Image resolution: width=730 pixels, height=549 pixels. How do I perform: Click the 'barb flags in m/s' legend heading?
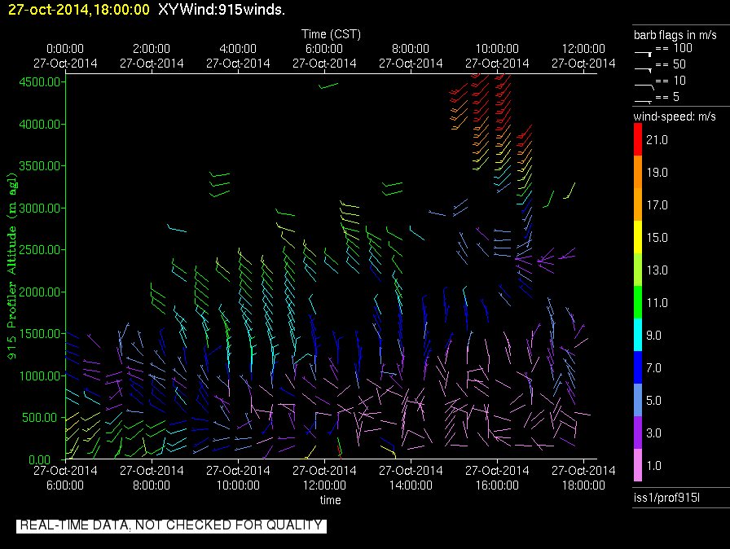click(x=675, y=35)
